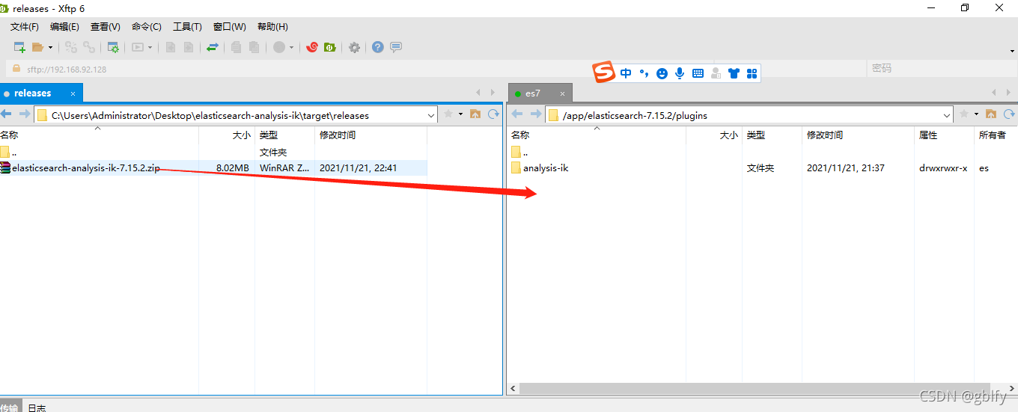The image size is (1018, 412).
Task: Select elasticsearch-analysis-ik-7.15.2.zip file
Action: tap(79, 168)
